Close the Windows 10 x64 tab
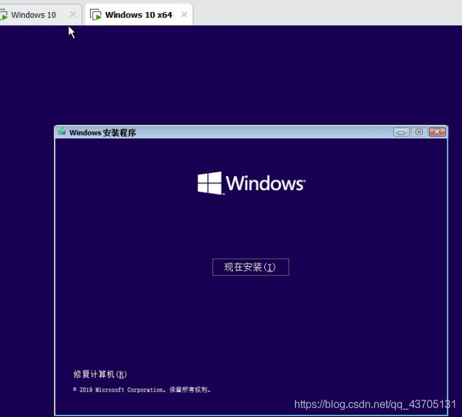The image size is (462, 417). (x=184, y=14)
